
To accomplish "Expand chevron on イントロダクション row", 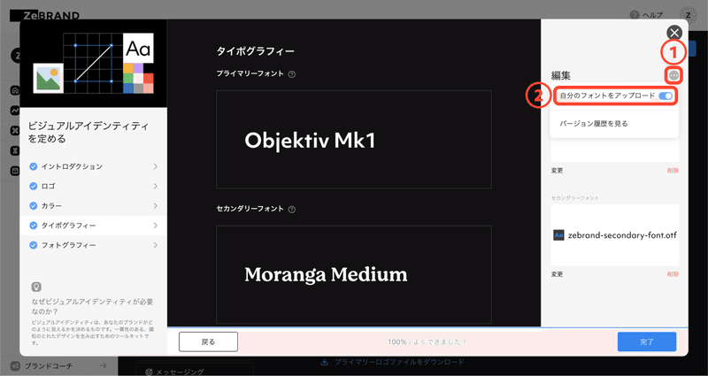I will [156, 166].
